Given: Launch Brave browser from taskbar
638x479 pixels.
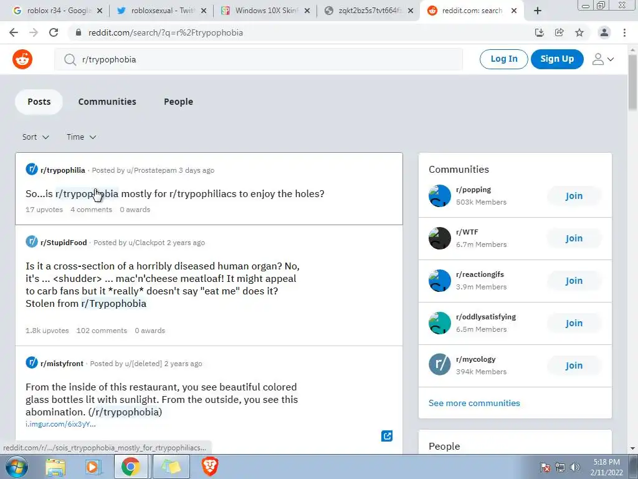Looking at the screenshot, I should coord(210,467).
